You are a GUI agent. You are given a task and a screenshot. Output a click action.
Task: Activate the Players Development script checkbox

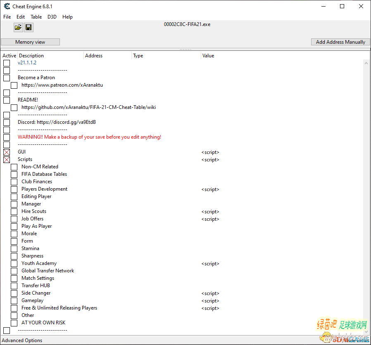pos(14,189)
